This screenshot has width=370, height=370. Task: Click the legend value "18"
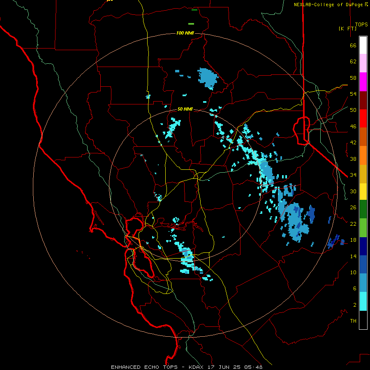(353, 240)
